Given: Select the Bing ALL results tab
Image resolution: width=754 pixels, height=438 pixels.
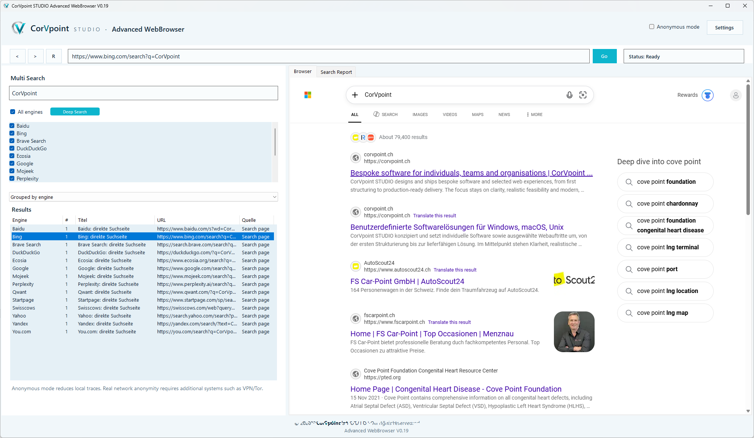Looking at the screenshot, I should coord(355,114).
